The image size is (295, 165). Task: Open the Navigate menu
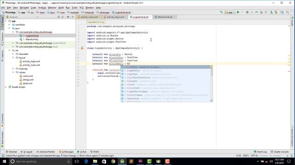(24, 8)
